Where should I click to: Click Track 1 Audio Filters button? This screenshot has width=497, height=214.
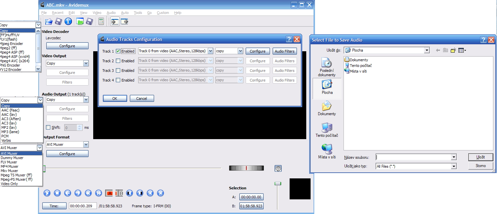tap(285, 51)
